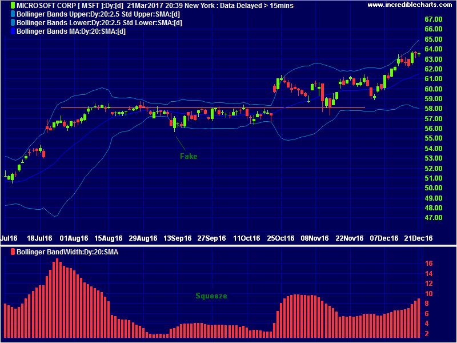Click the 12 BandWidth axis label
This screenshot has width=457, height=343.
[429, 284]
